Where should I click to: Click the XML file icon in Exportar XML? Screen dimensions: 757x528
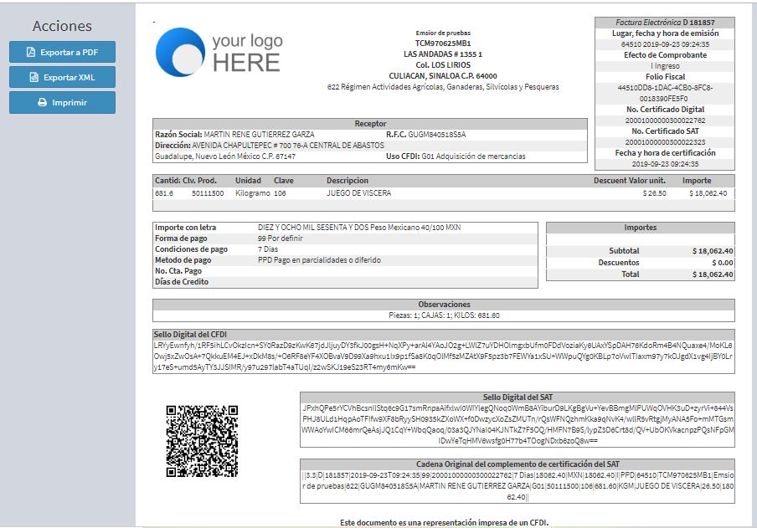click(x=34, y=77)
